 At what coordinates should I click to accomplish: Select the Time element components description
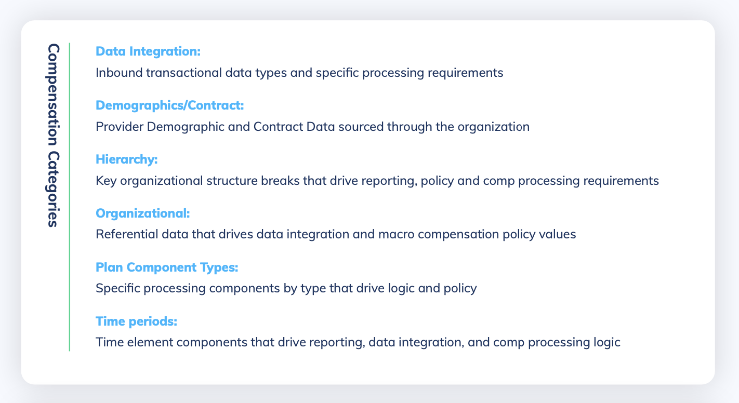point(358,343)
